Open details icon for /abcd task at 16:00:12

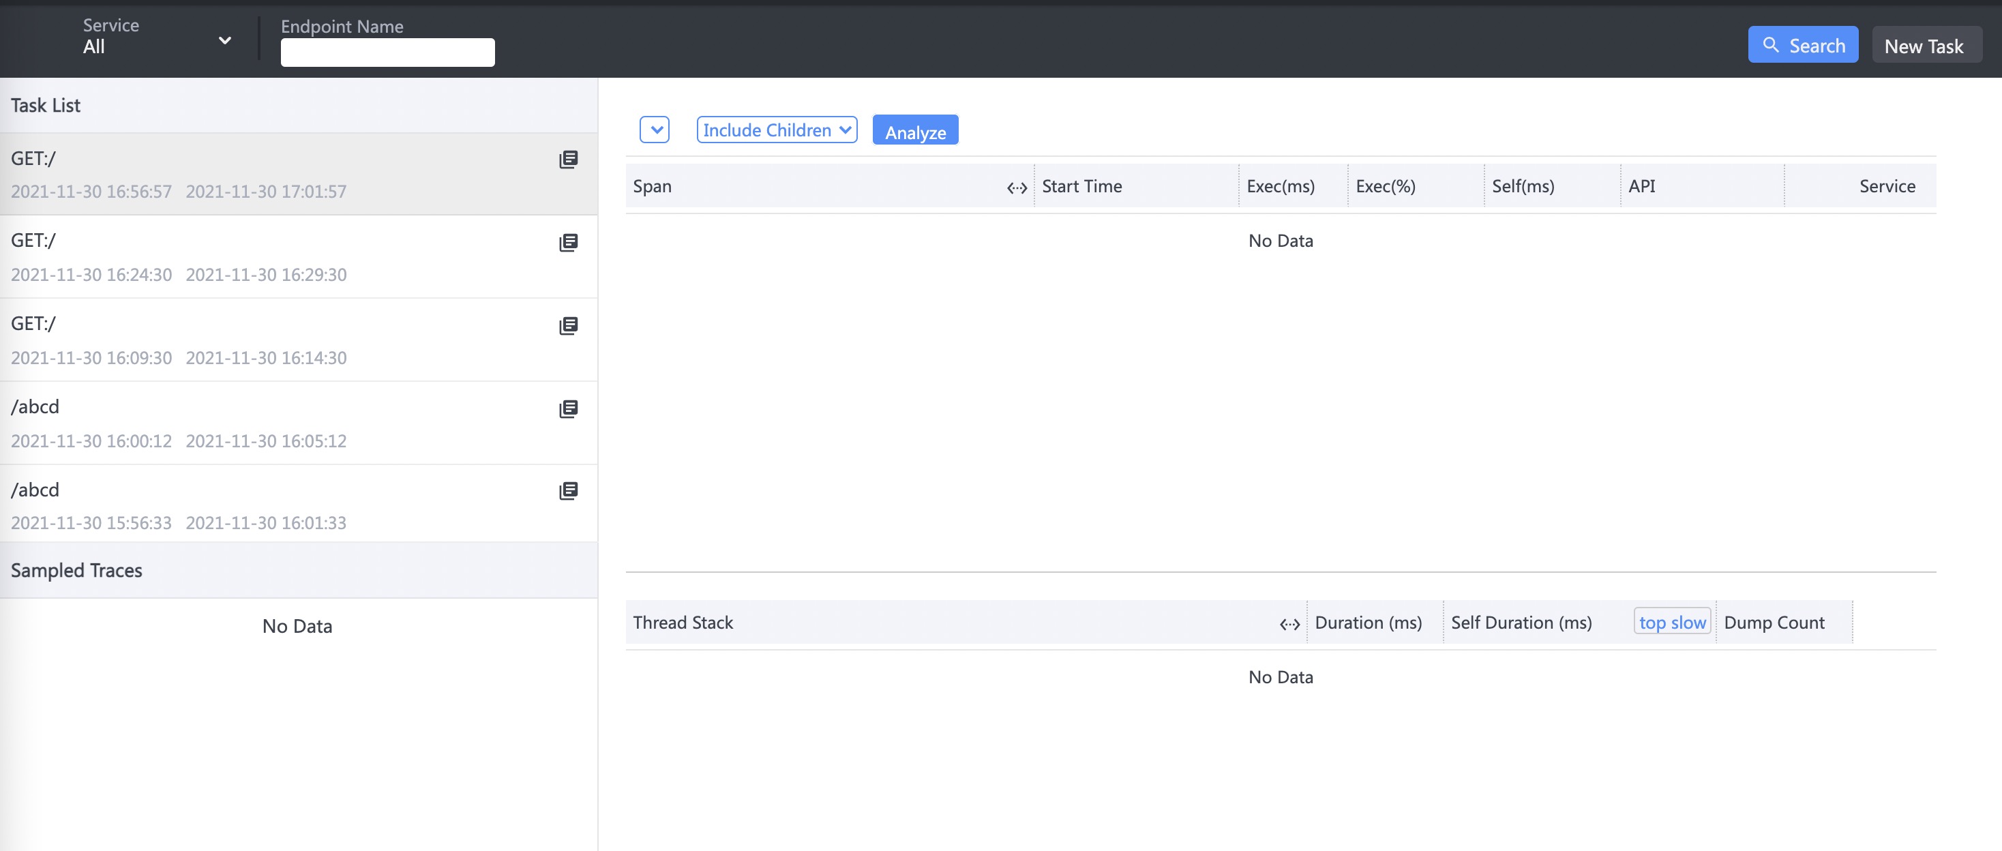[568, 408]
